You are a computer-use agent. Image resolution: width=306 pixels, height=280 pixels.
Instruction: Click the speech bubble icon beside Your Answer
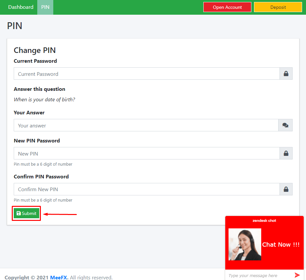coord(285,125)
